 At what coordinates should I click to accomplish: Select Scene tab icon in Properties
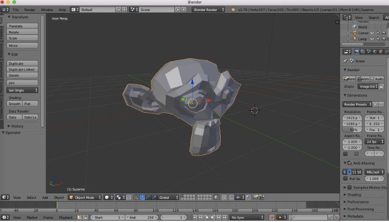coord(368,52)
